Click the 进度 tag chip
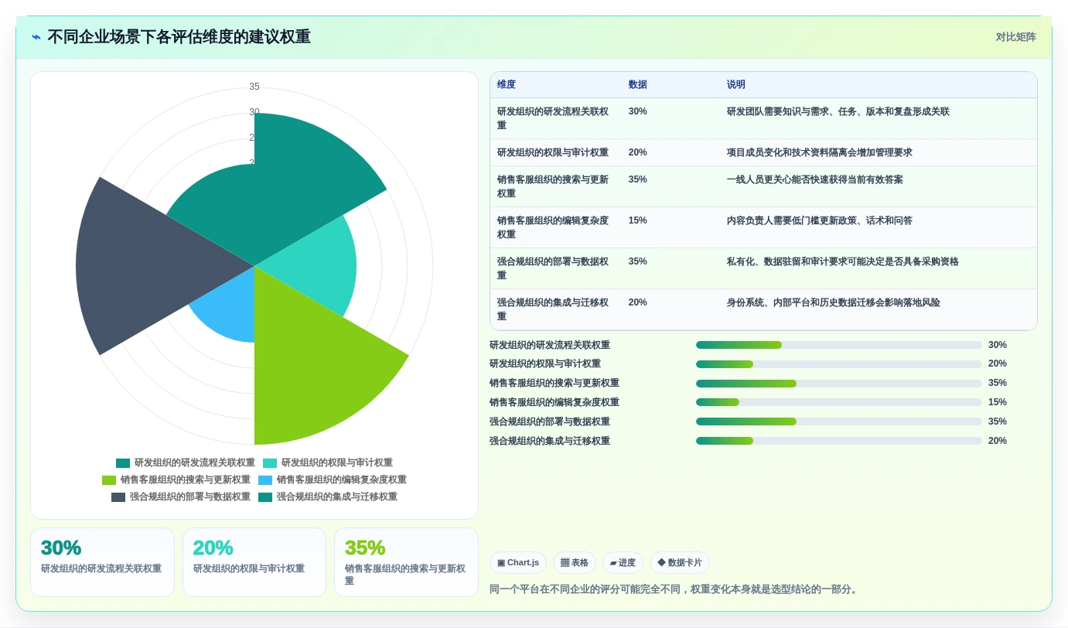 tap(623, 563)
